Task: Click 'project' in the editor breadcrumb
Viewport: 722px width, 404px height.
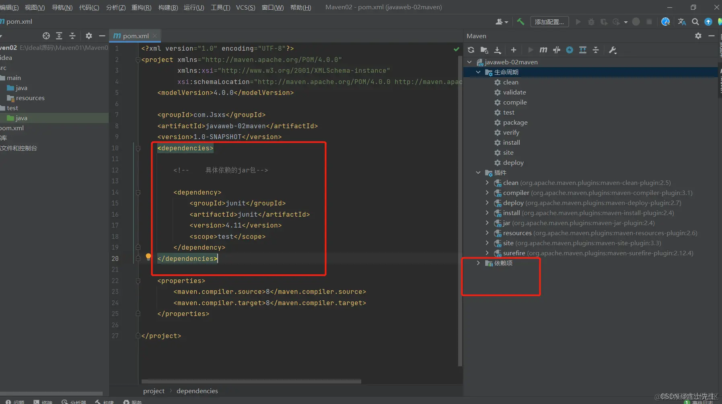Action: pyautogui.click(x=154, y=391)
